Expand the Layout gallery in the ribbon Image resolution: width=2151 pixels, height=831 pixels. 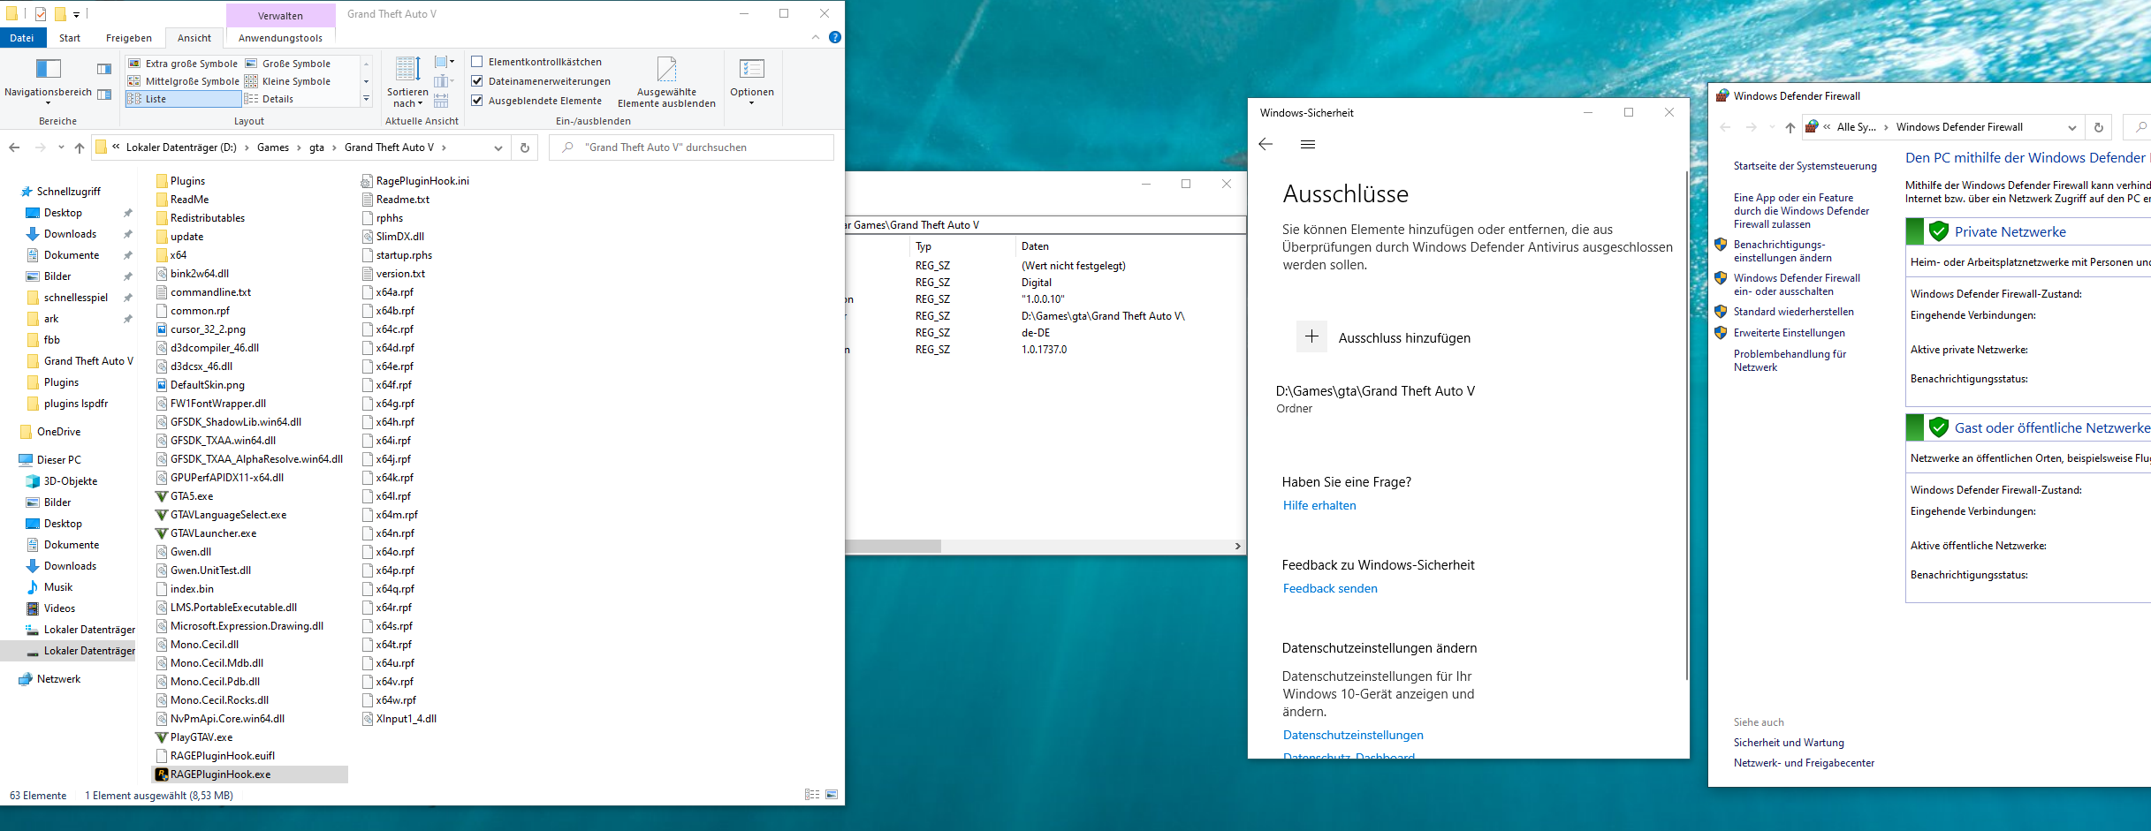point(366,99)
